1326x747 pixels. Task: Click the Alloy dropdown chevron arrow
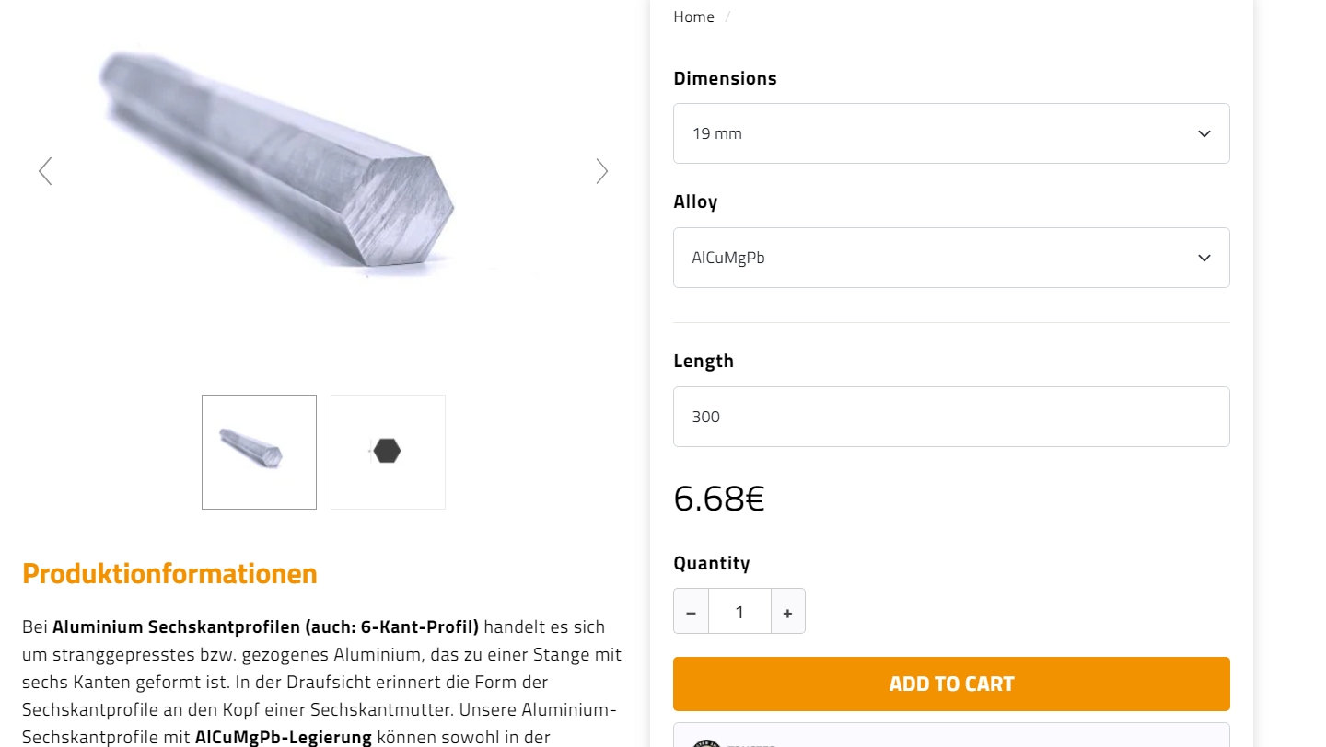pyautogui.click(x=1204, y=259)
